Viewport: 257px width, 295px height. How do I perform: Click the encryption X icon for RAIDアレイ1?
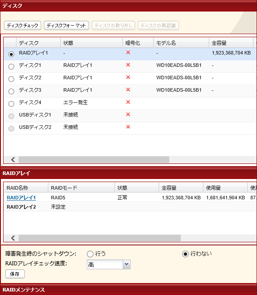(x=128, y=53)
